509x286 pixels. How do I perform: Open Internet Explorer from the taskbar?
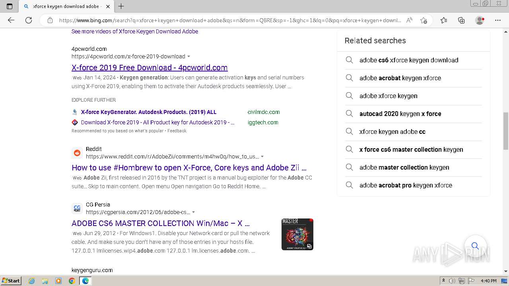pos(32,281)
